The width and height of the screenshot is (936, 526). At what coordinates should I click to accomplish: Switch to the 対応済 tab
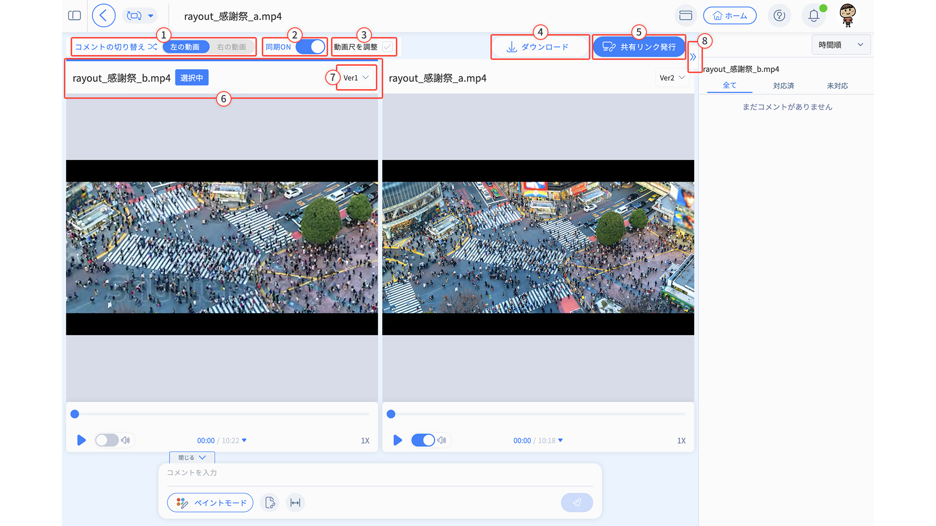point(783,86)
